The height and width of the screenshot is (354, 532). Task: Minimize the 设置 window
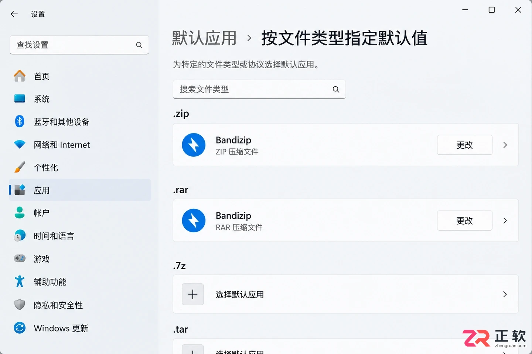[x=465, y=10]
